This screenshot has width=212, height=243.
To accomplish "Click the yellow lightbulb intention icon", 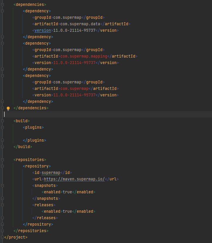I will [8, 108].
